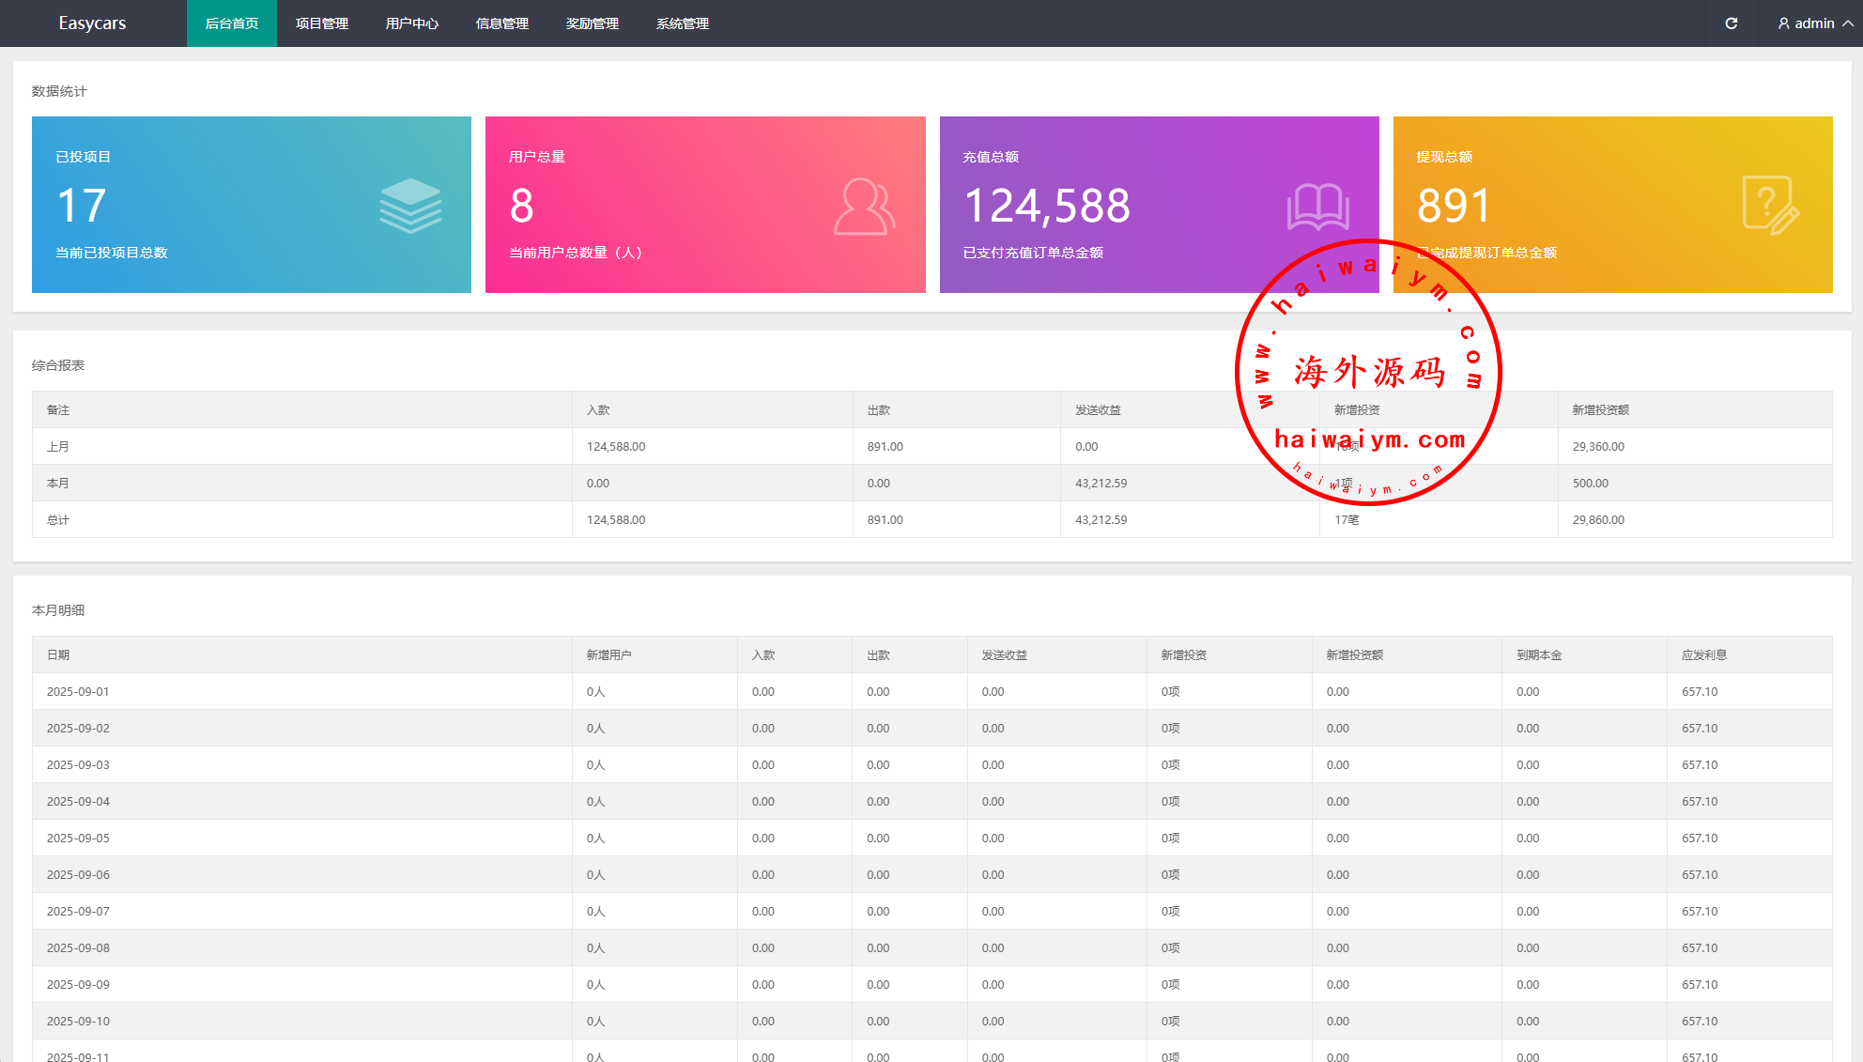Open the 用户中心 menu
The image size is (1863, 1062).
[412, 23]
